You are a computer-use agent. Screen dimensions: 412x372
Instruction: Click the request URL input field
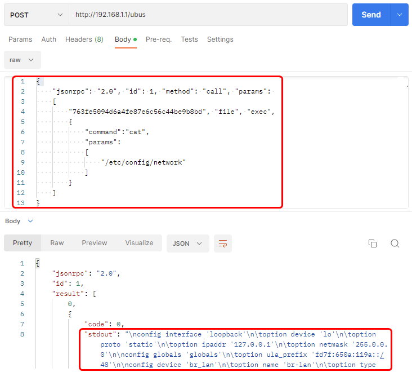coord(208,15)
